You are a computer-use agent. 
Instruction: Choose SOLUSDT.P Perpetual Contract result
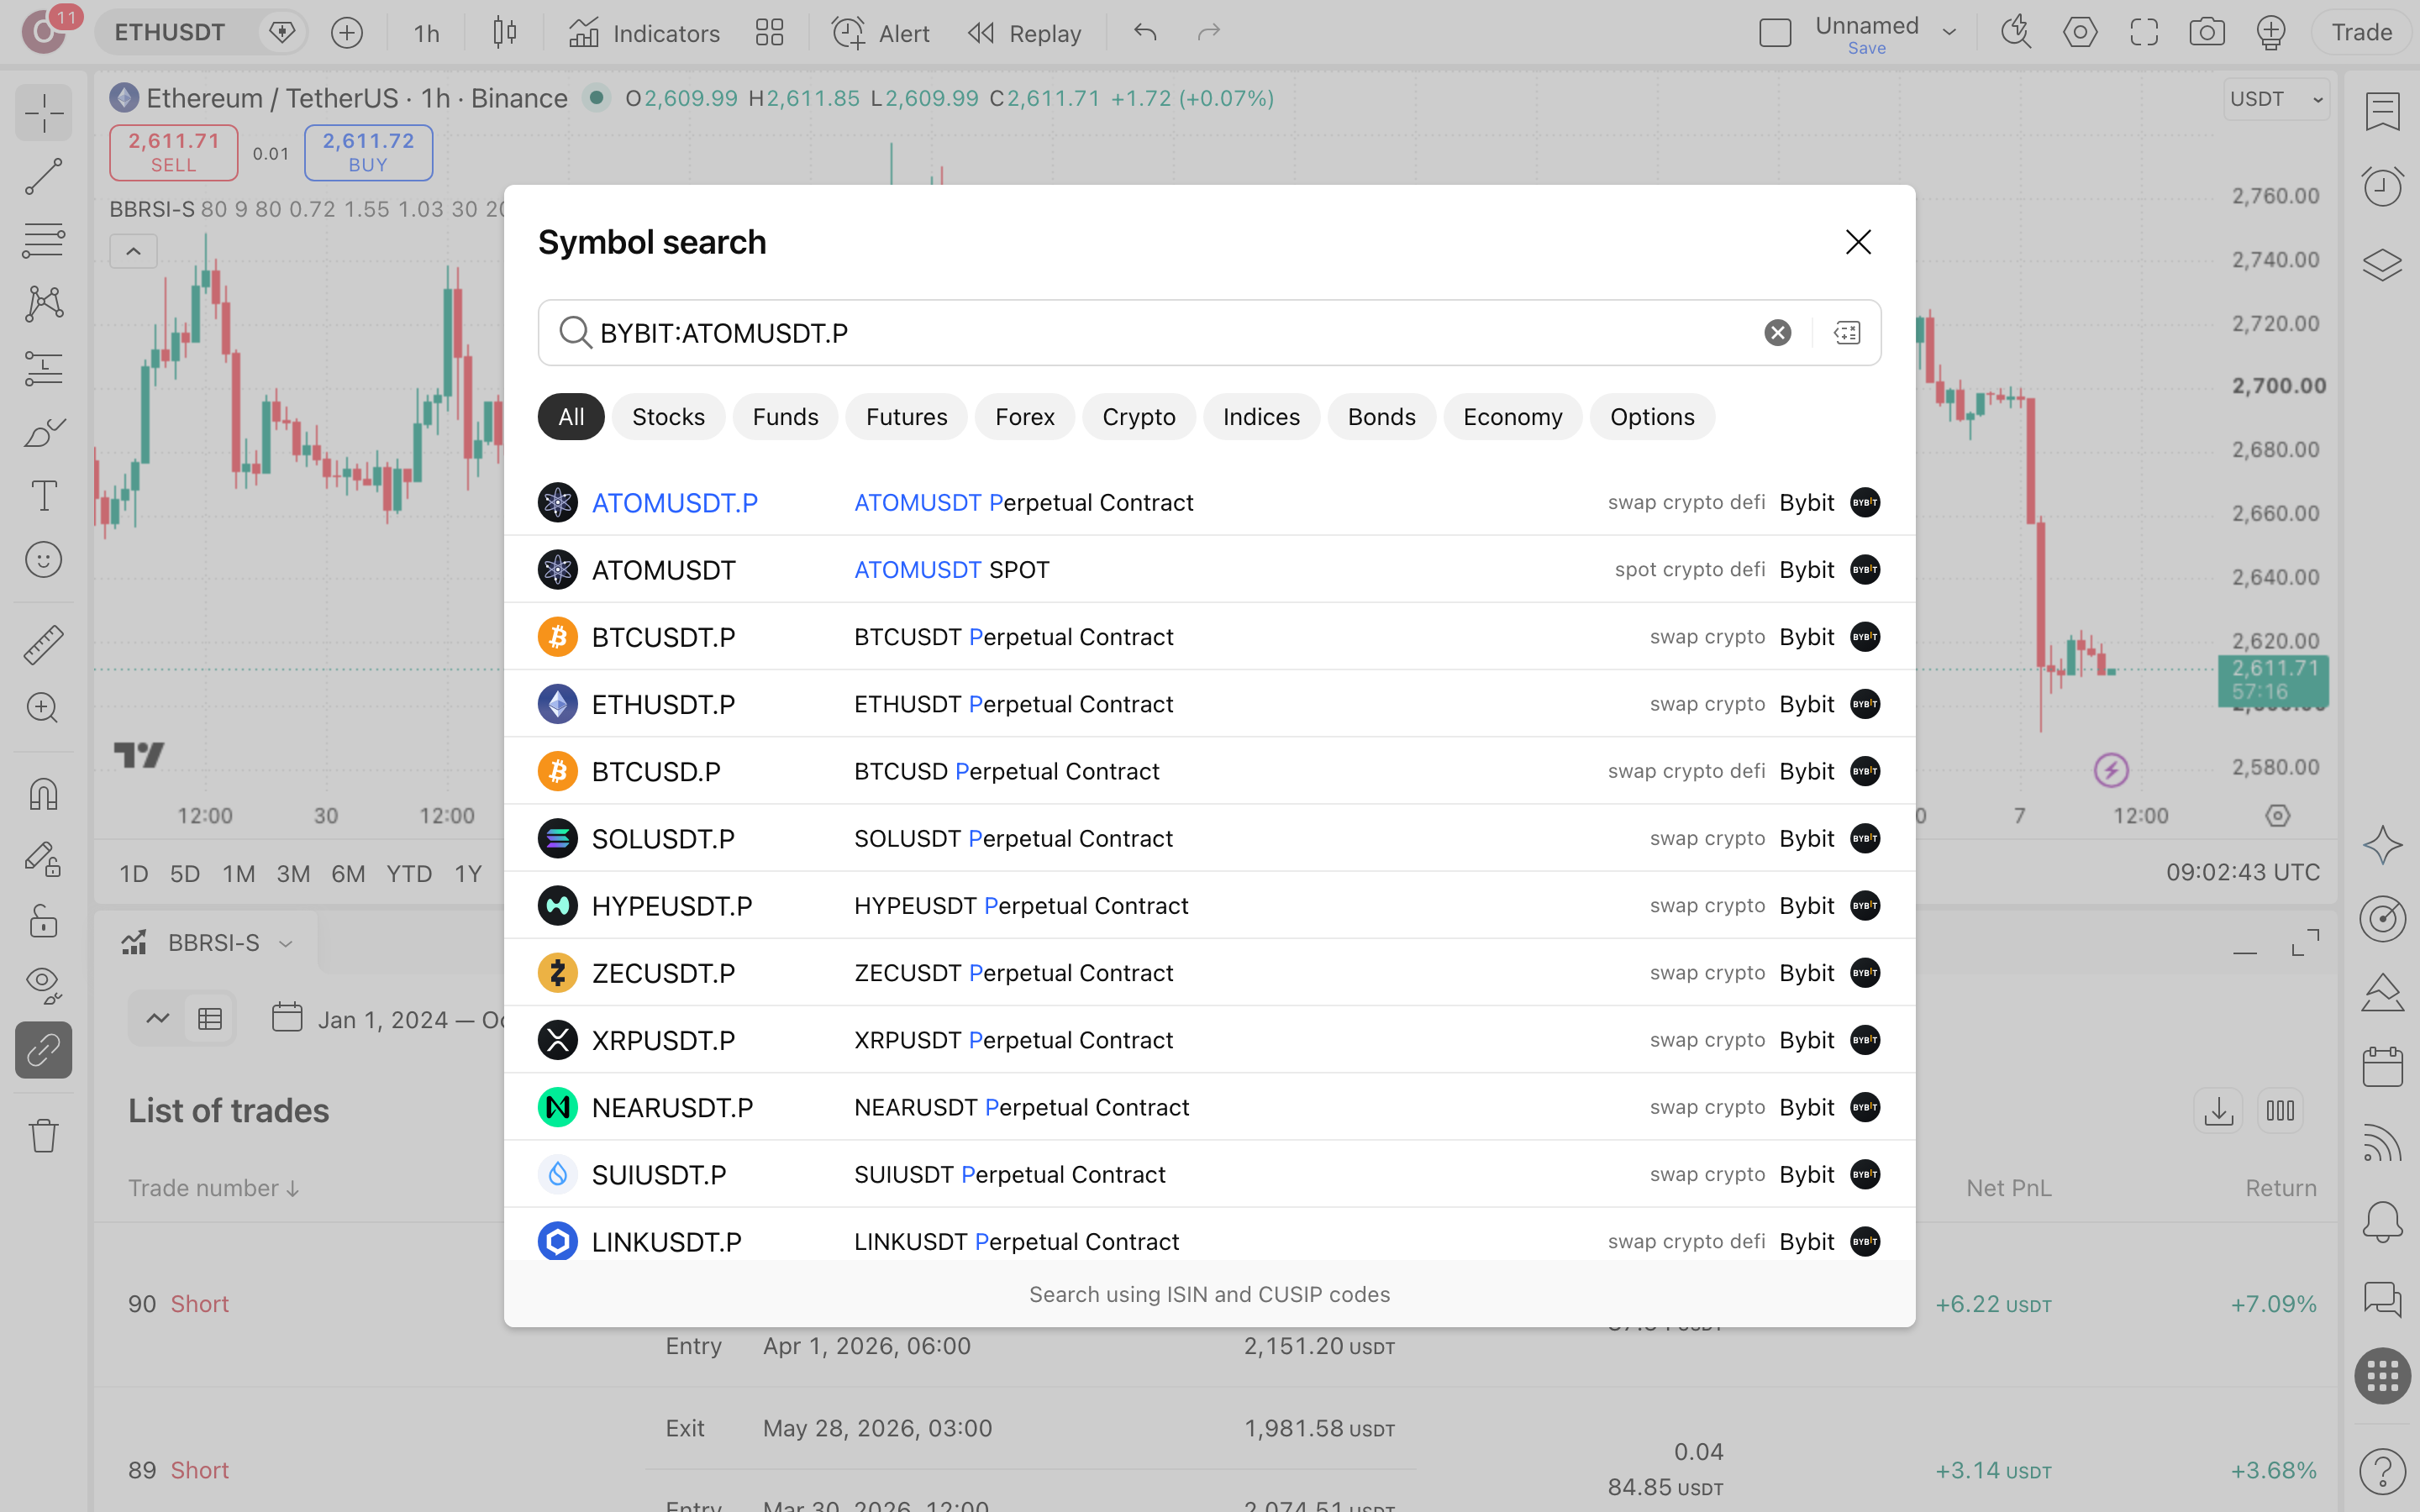click(x=1209, y=838)
